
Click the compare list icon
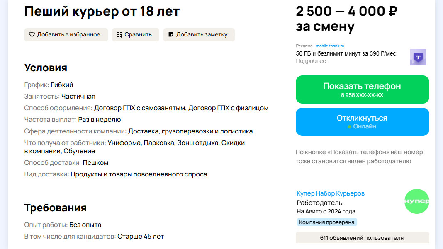pos(119,35)
